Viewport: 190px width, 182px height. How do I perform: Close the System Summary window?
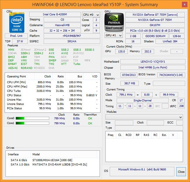(184, 4)
